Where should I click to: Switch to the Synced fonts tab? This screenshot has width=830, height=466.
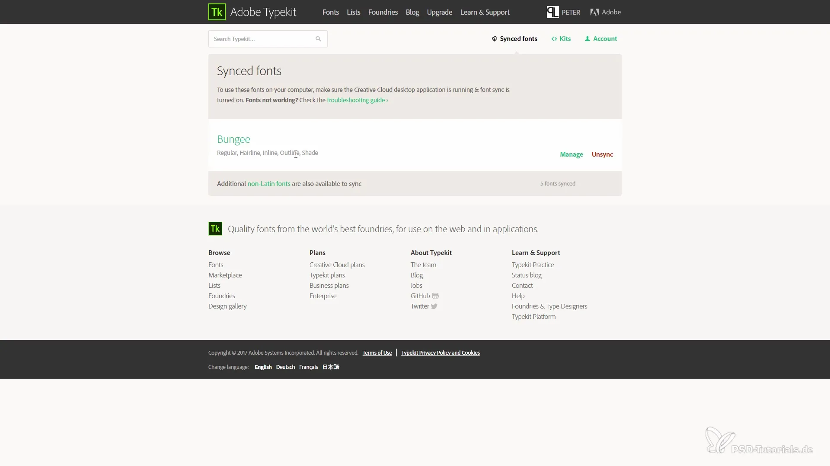[514, 39]
